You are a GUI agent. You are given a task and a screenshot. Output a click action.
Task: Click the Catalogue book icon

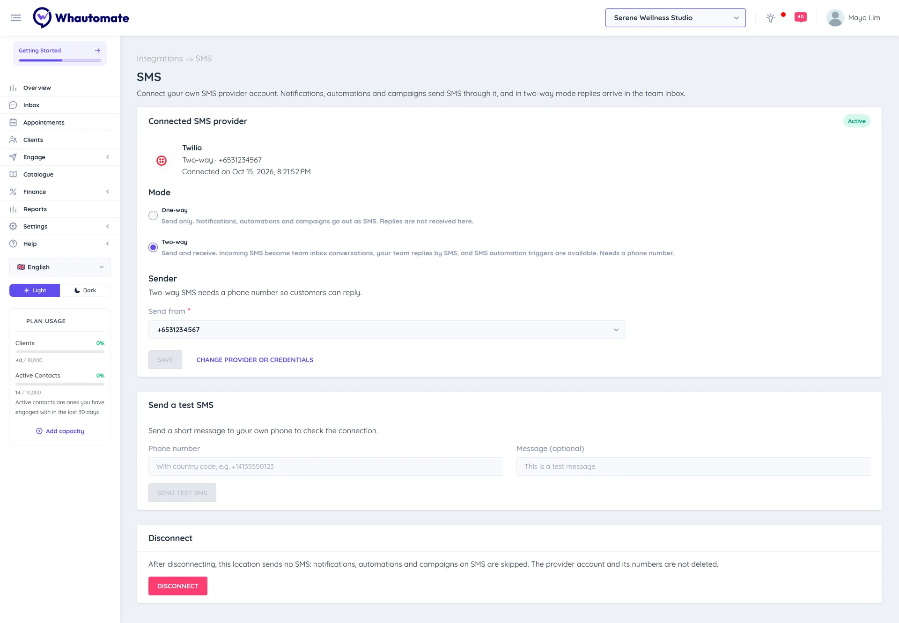[x=13, y=175]
